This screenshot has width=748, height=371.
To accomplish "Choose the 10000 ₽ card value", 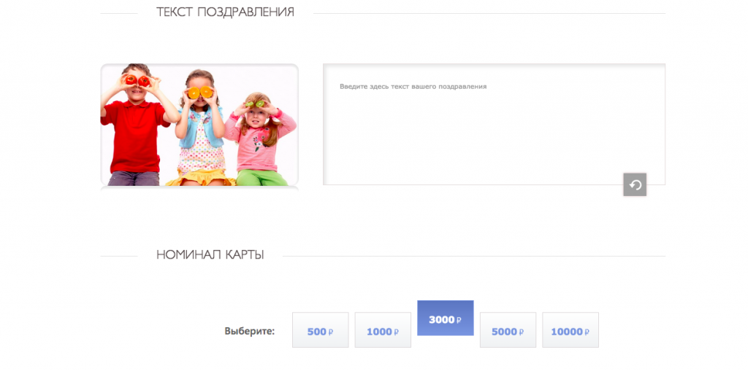I will [570, 331].
